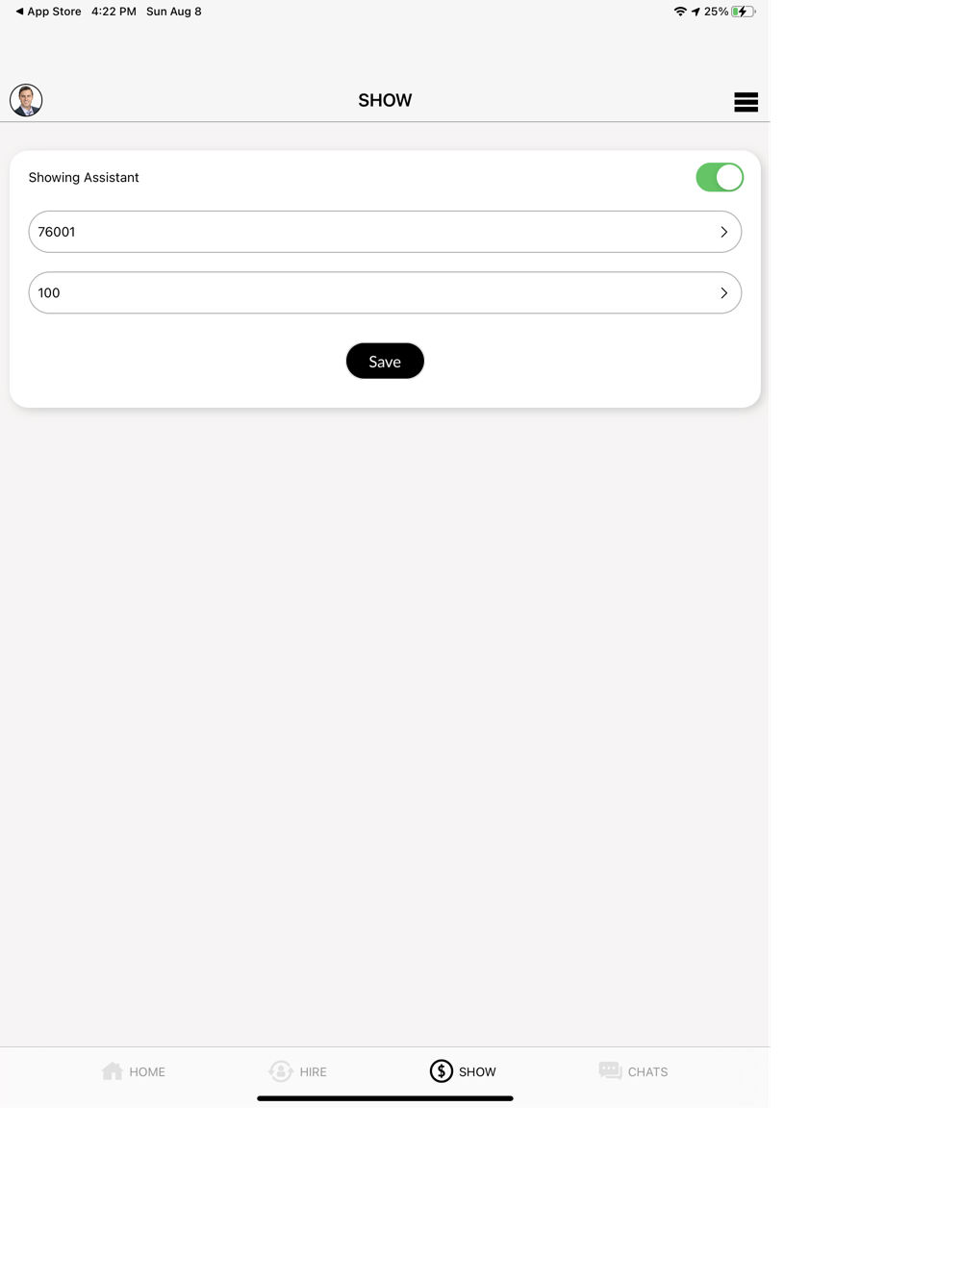The image size is (962, 1283).
Task: Expand the 76001 zip code chevron
Action: pyautogui.click(x=723, y=232)
